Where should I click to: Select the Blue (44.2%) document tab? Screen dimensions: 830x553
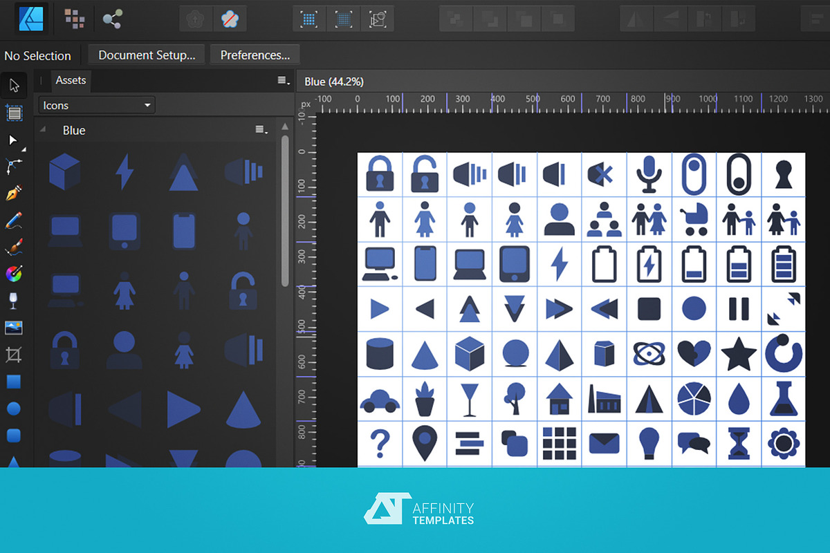(x=334, y=82)
